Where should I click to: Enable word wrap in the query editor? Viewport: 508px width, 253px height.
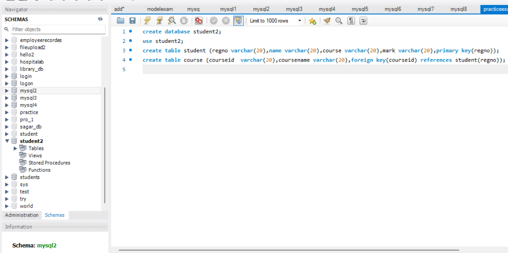(363, 21)
